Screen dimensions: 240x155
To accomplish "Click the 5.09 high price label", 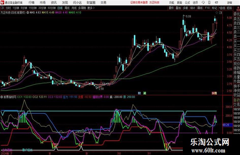I will click(x=188, y=17).
